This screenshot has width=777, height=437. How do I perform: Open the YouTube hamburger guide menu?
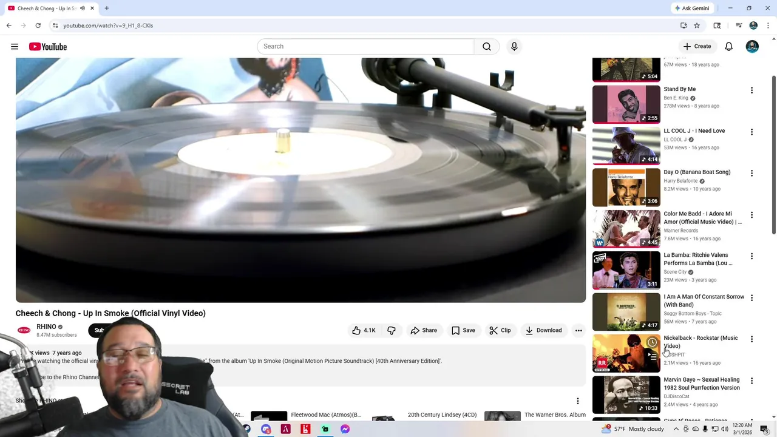coord(15,47)
